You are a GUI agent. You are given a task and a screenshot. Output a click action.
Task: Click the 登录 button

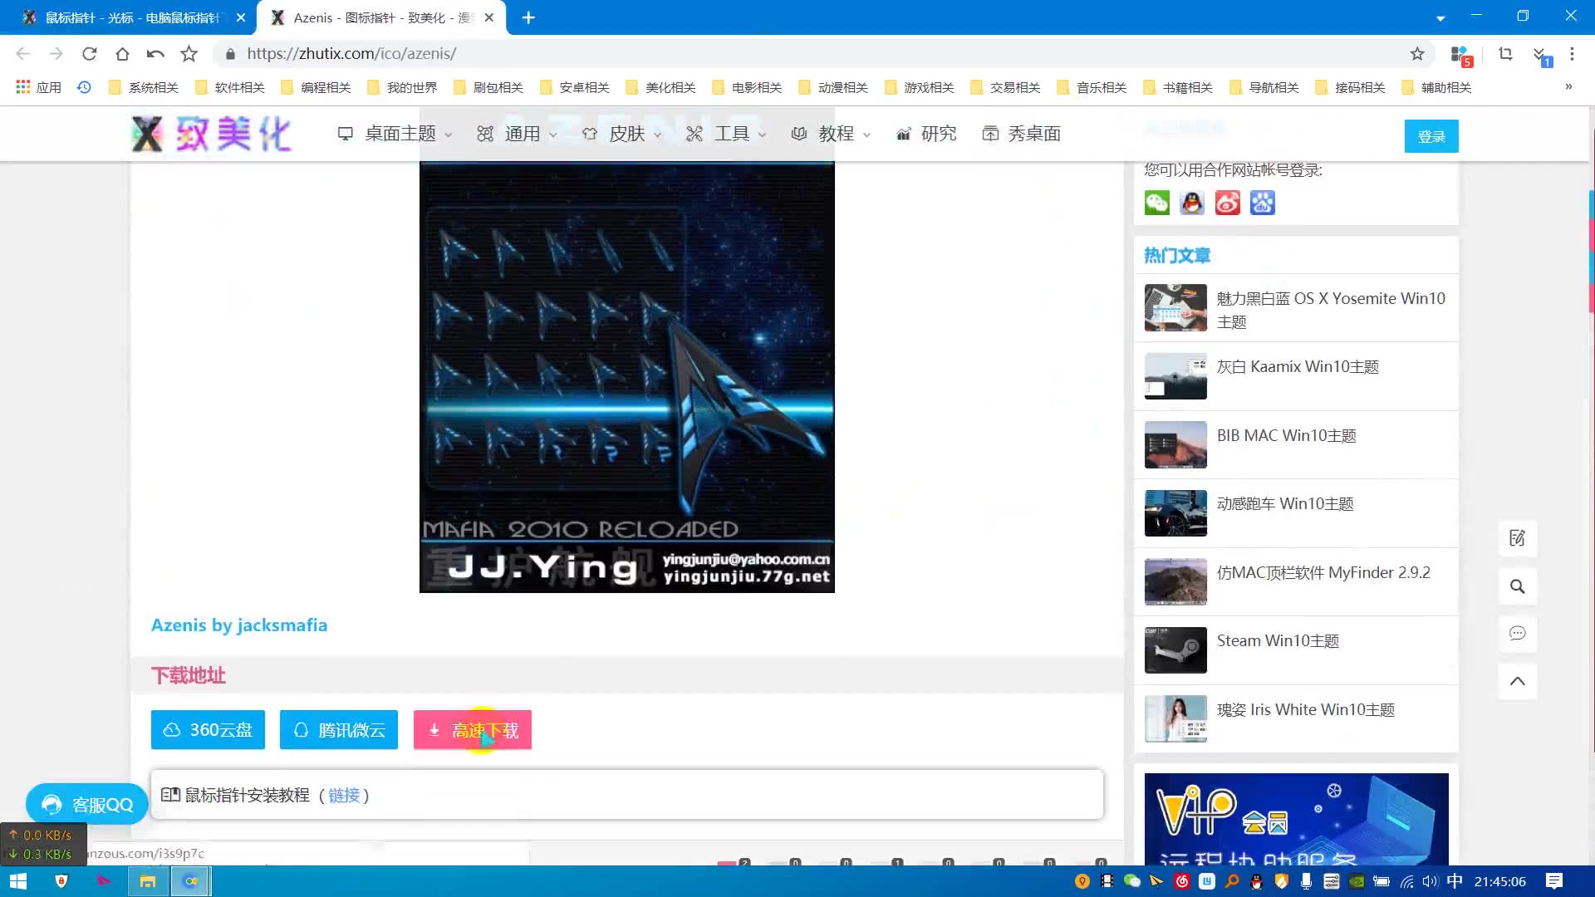[1431, 136]
